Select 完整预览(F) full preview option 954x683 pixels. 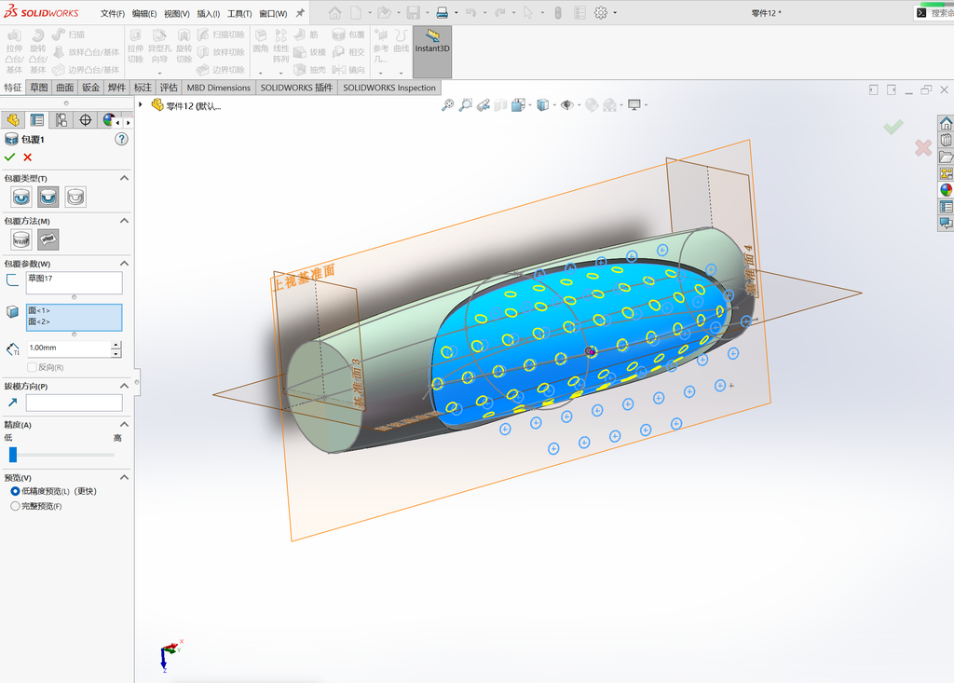point(15,506)
